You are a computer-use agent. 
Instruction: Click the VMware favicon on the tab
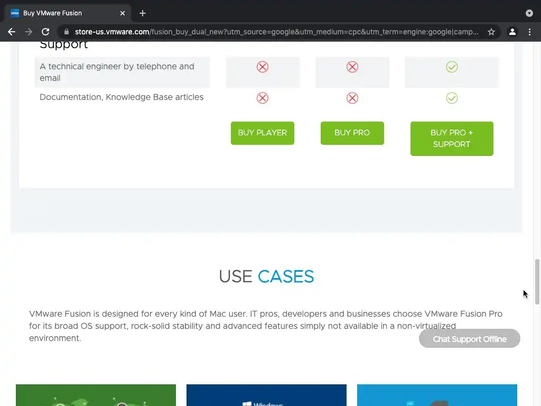[x=15, y=13]
